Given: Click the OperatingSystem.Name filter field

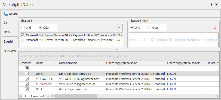Looking at the screenshot, I should [x=136, y=68].
